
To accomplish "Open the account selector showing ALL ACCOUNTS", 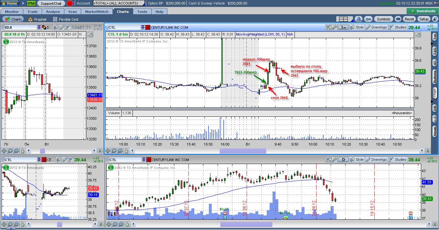I will click(x=119, y=3).
